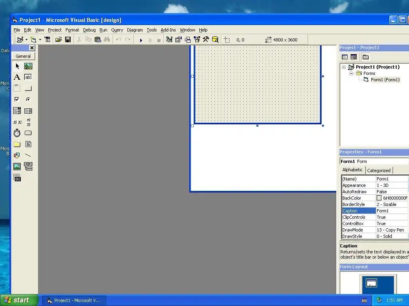Viewport: 409px width, 306px height.
Task: Select the Label control in the toolbox
Action: coord(17,77)
